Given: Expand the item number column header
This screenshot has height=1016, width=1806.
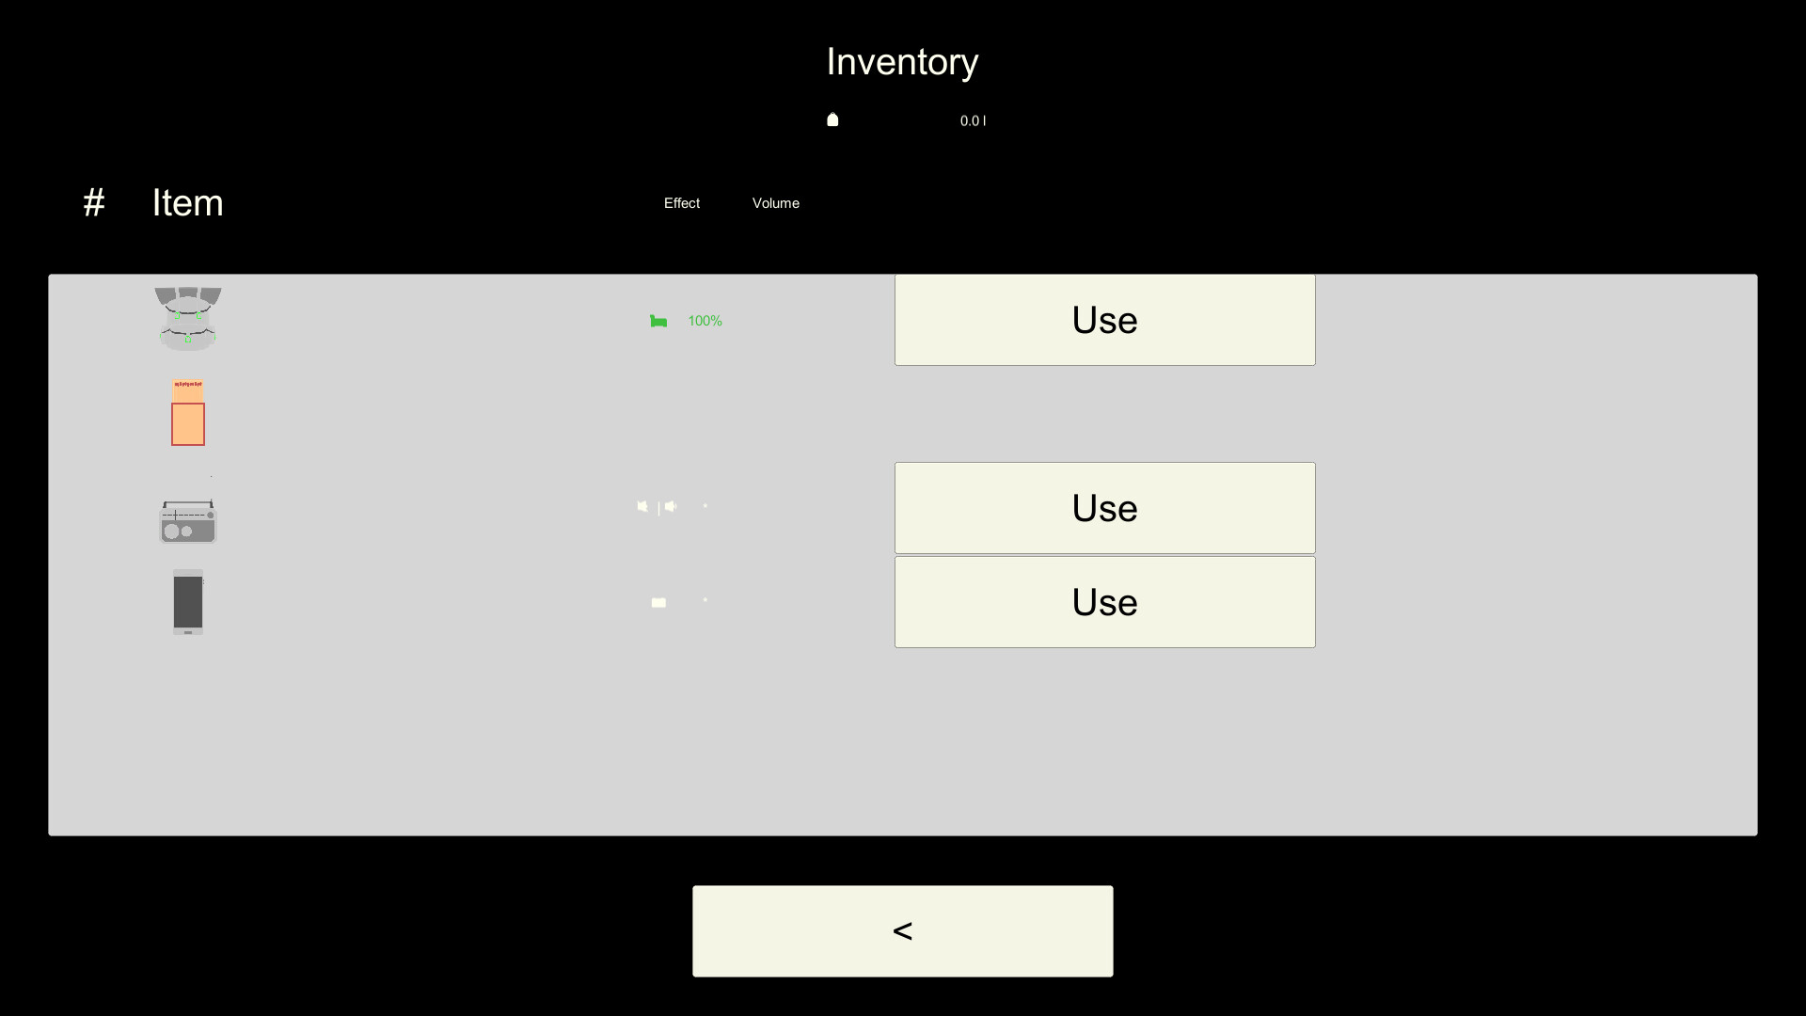Looking at the screenshot, I should 93,202.
